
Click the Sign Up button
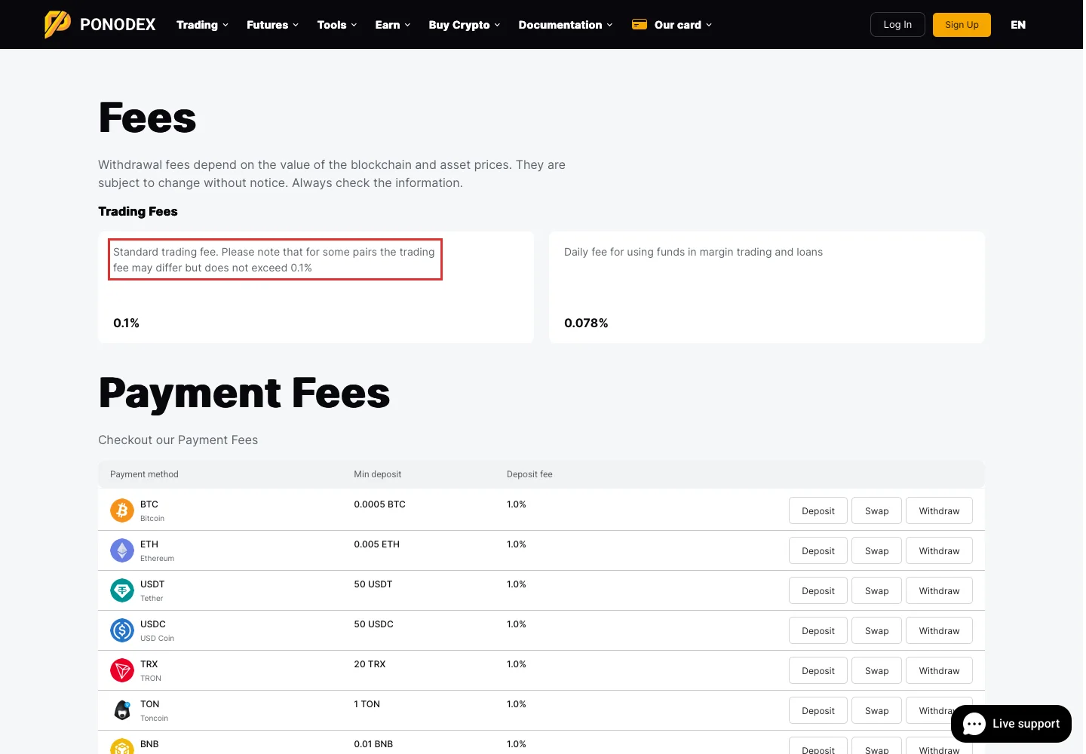962,25
